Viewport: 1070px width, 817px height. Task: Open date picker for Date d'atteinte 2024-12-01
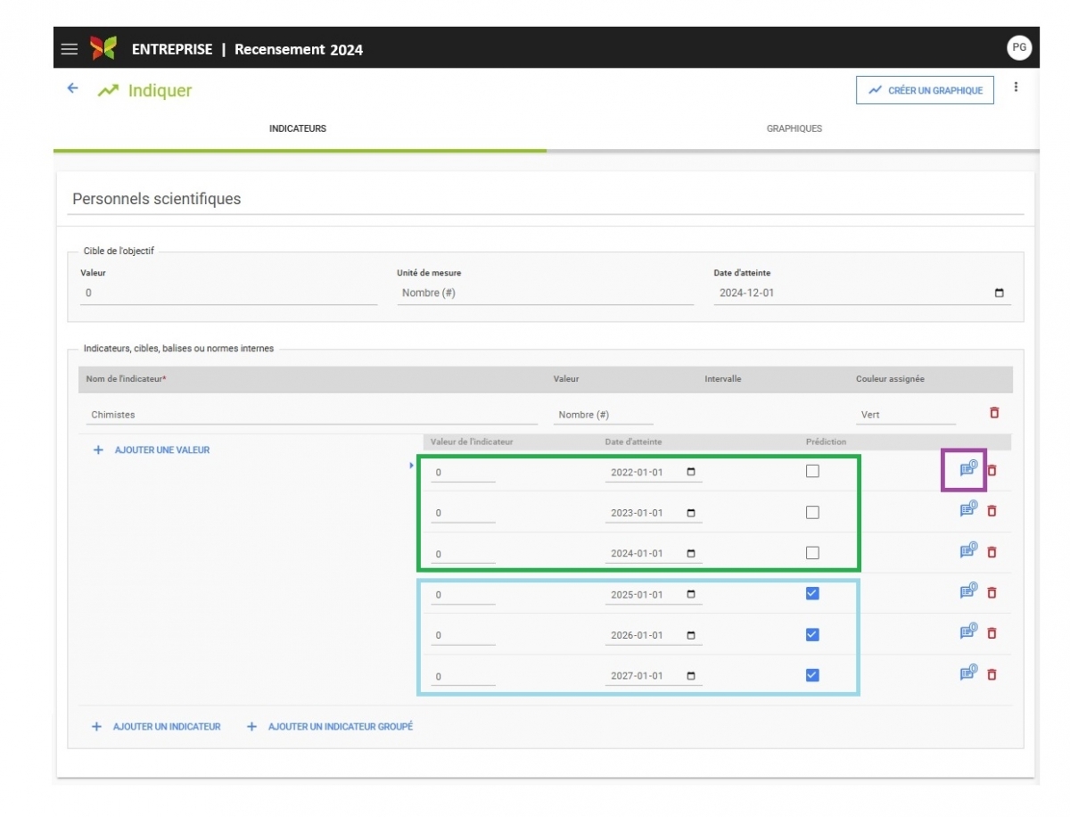point(999,293)
